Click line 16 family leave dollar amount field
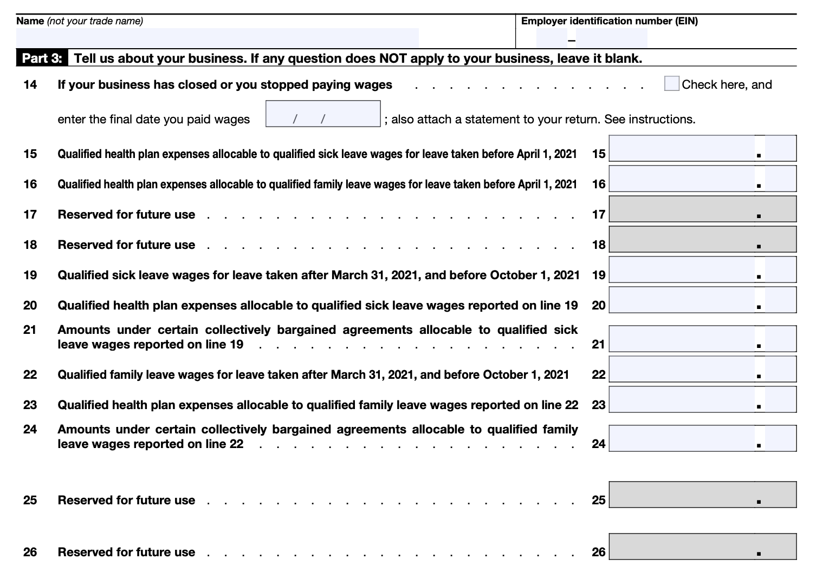The width and height of the screenshot is (816, 566). click(x=682, y=179)
